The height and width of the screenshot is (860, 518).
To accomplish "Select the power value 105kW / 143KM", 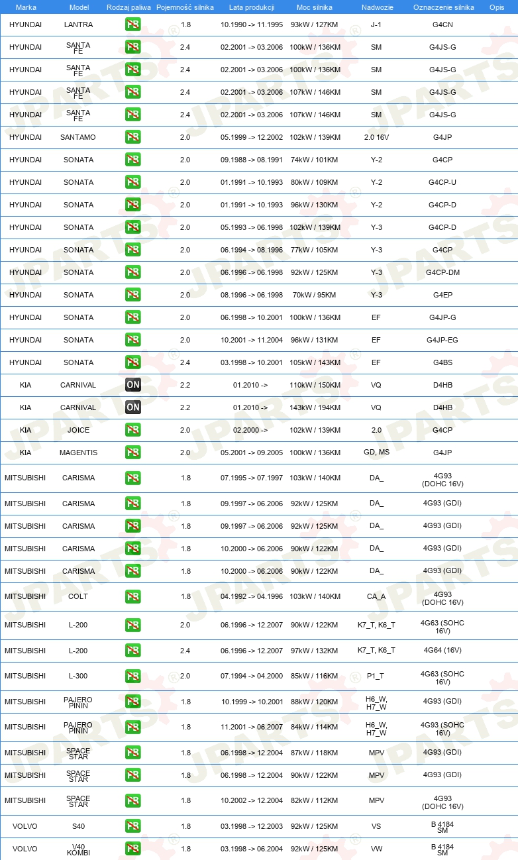I will pyautogui.click(x=315, y=362).
